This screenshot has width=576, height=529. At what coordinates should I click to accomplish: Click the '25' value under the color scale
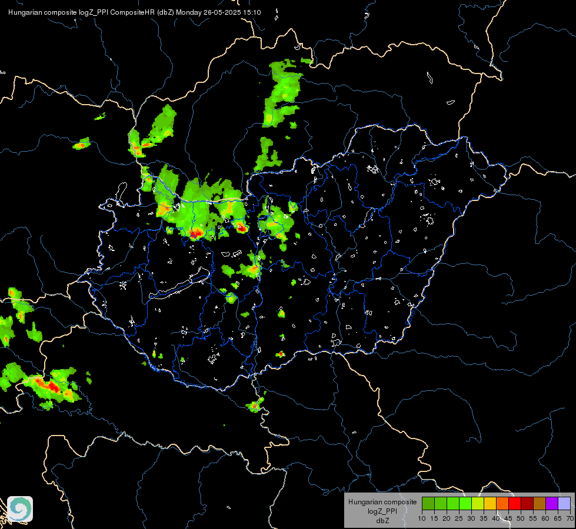pyautogui.click(x=459, y=519)
